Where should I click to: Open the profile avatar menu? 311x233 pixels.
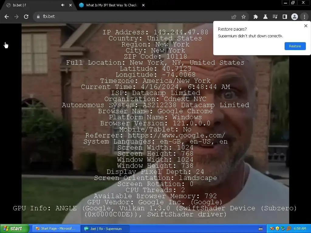(295, 17)
